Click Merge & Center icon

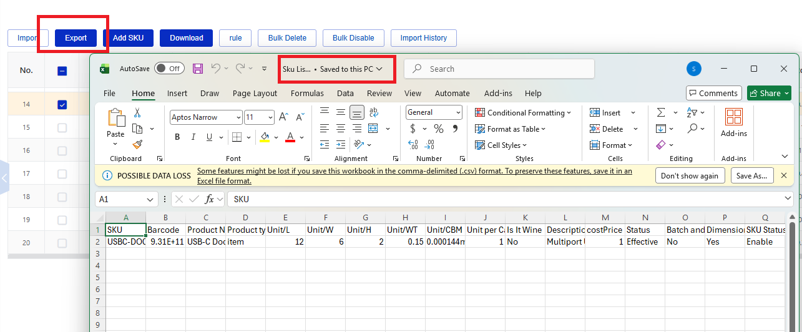pos(373,129)
